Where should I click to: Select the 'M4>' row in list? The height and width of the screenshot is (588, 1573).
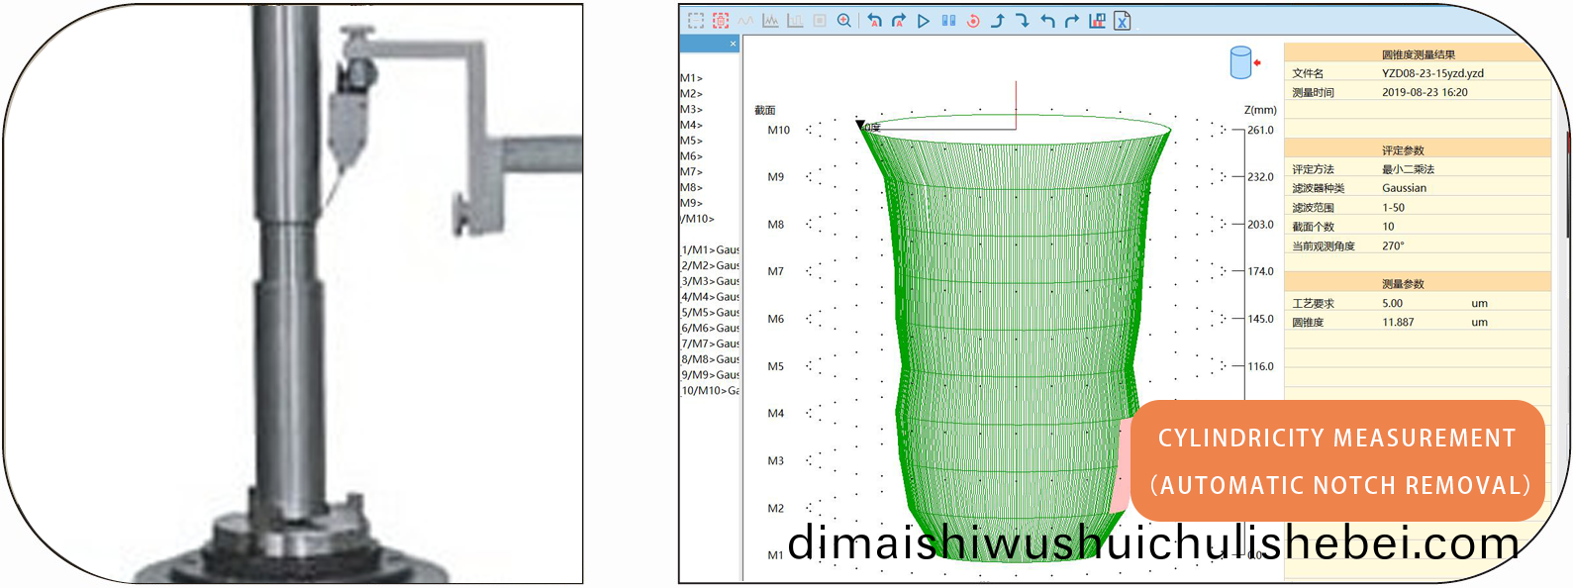691,125
